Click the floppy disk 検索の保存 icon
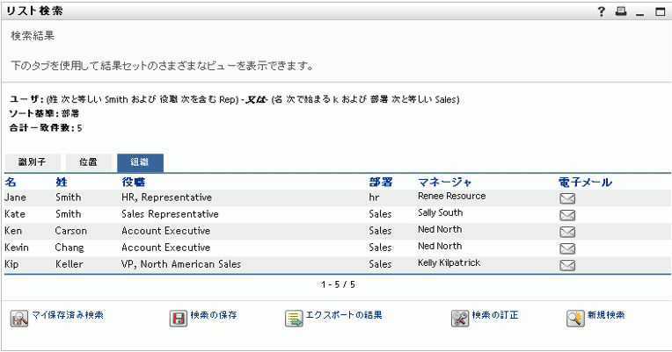The width and height of the screenshot is (672, 352). [179, 318]
